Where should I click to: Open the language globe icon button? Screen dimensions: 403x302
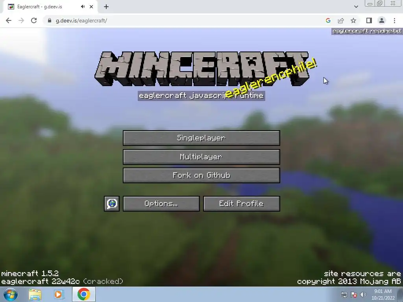click(112, 204)
